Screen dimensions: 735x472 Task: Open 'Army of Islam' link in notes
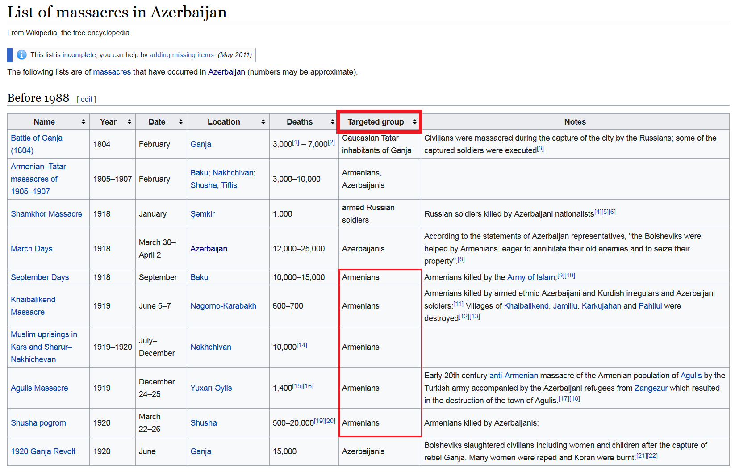(x=531, y=277)
